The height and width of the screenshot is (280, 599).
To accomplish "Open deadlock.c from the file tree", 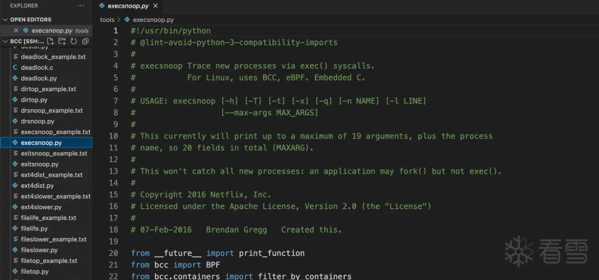I will [37, 67].
